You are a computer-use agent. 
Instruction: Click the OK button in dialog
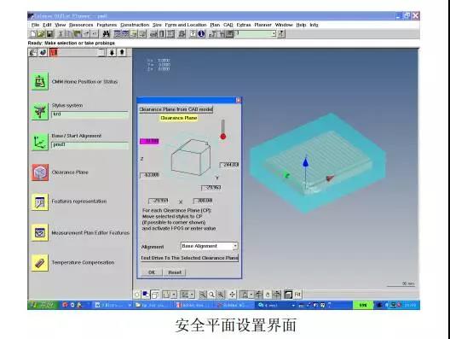tap(152, 272)
